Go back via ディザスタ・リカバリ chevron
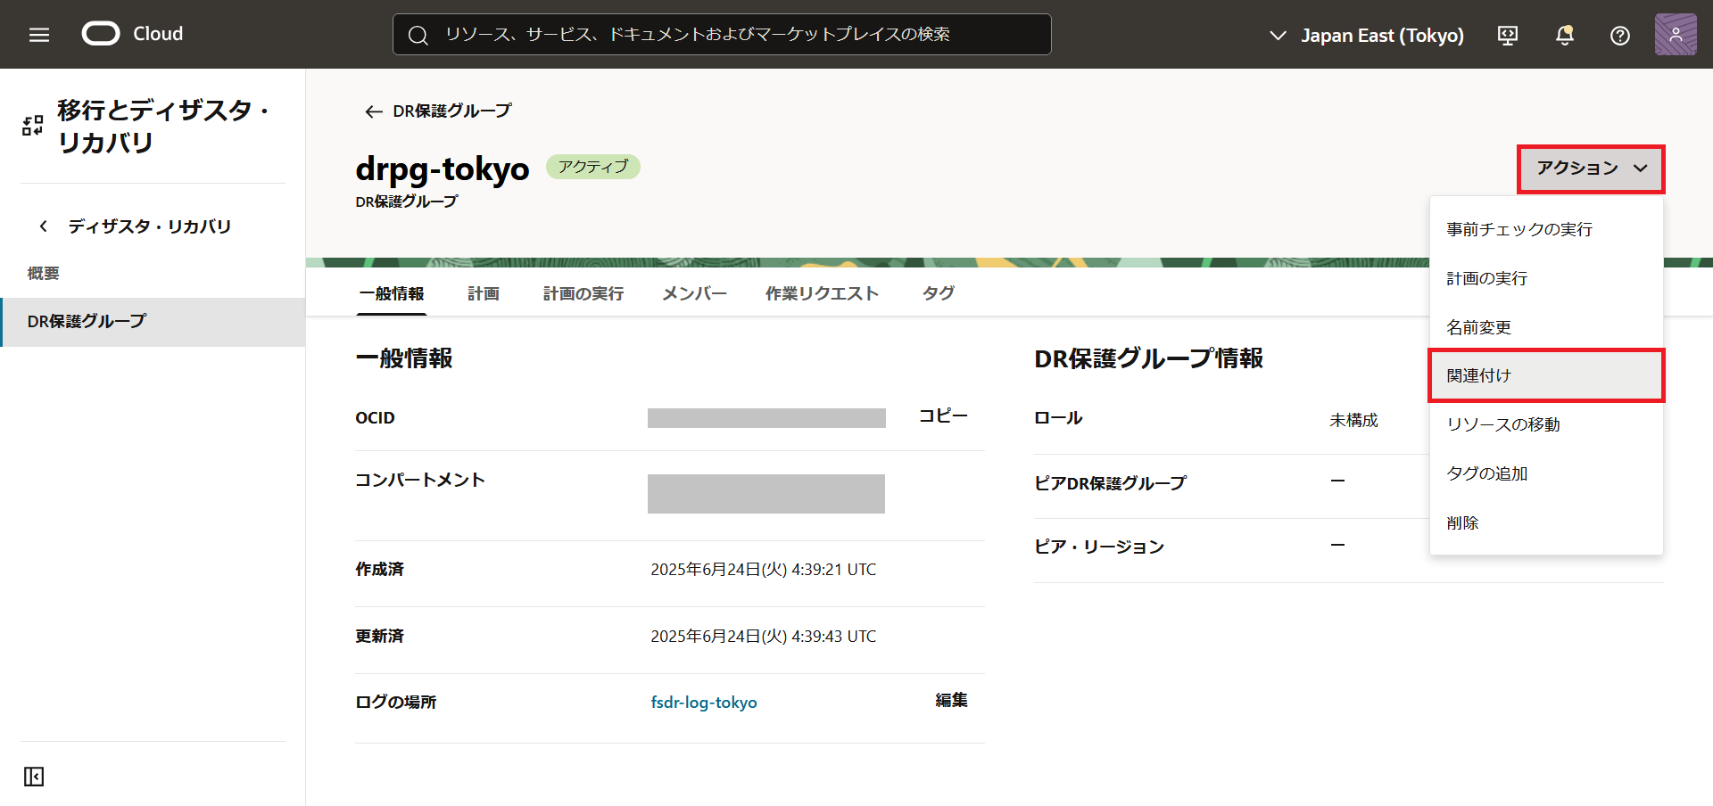 [44, 226]
